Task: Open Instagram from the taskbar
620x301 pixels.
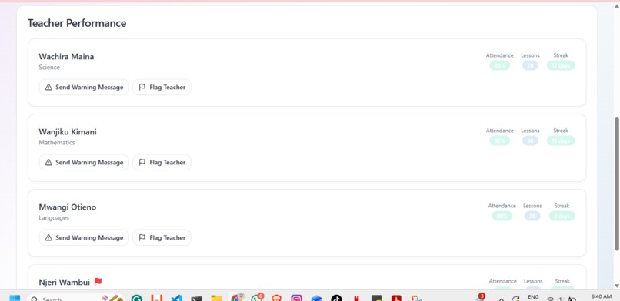Action: point(297,299)
